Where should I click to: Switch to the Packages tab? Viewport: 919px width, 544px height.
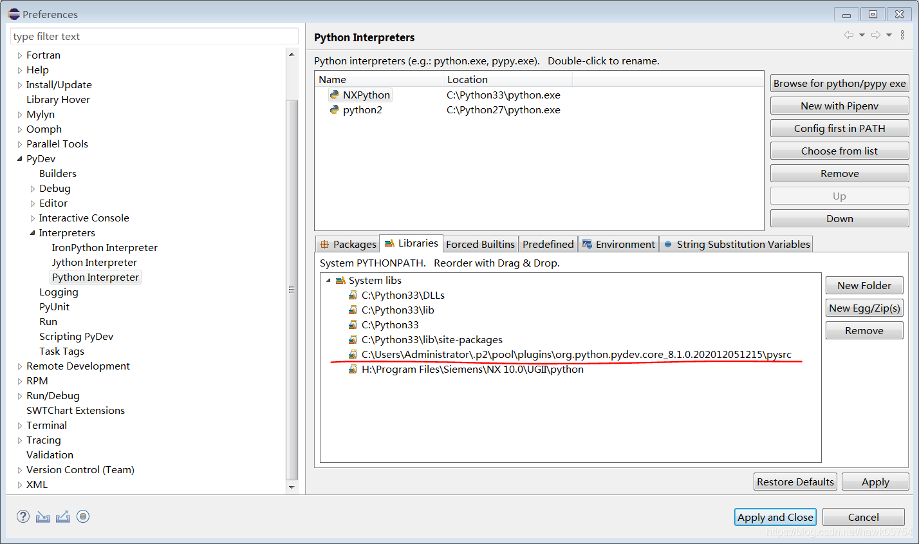[348, 245]
